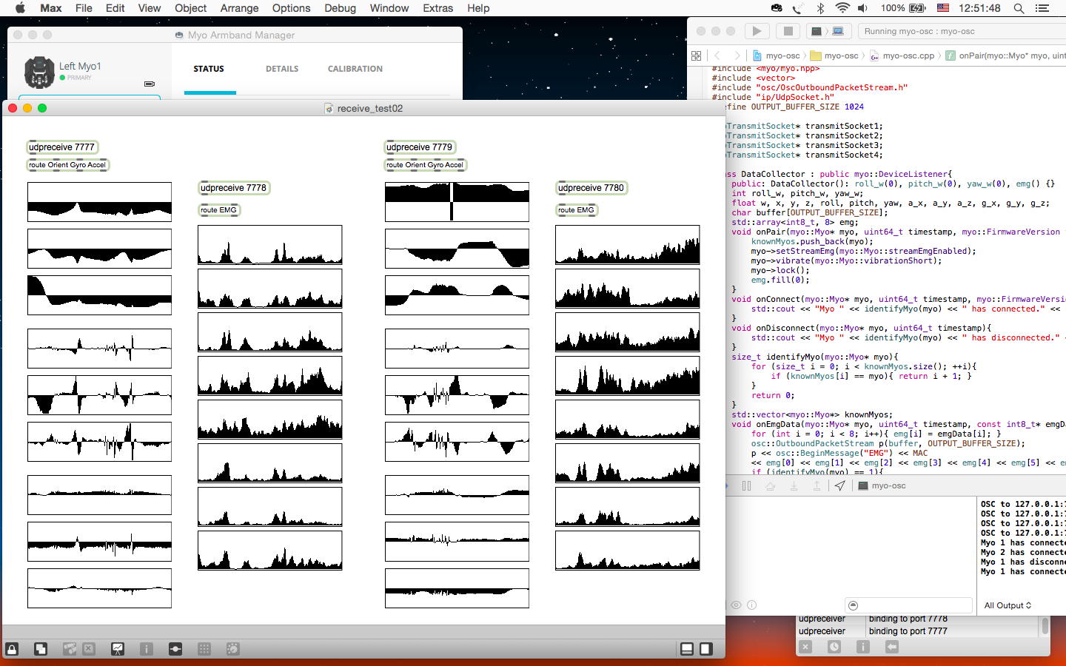Toggle presentation mode icon in Max toolbar
Screen dimensions: 1066x666
click(x=118, y=649)
